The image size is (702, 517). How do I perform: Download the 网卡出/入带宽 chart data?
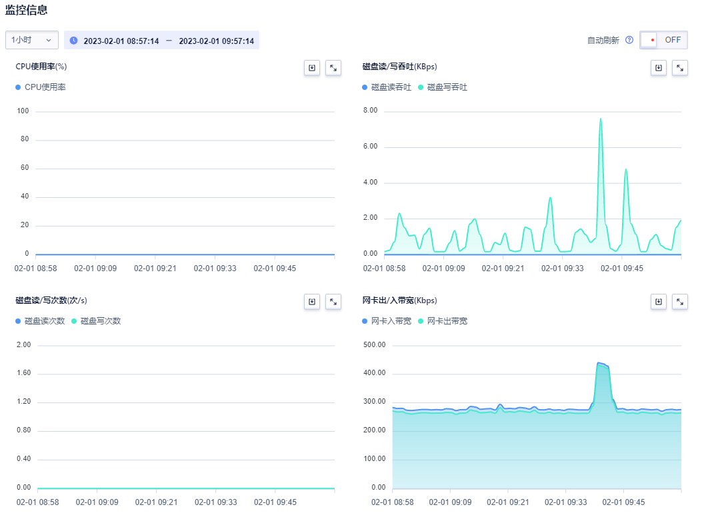(659, 302)
